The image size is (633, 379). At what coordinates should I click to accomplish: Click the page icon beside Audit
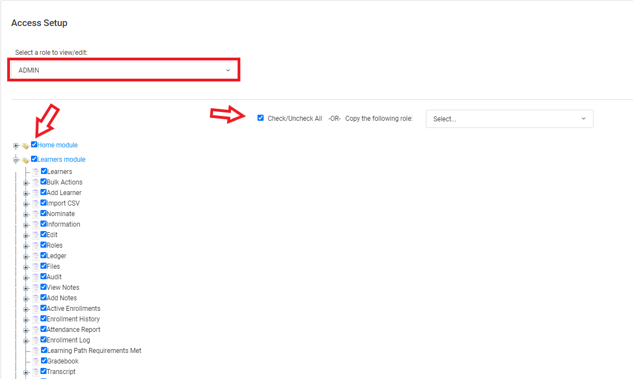35,277
